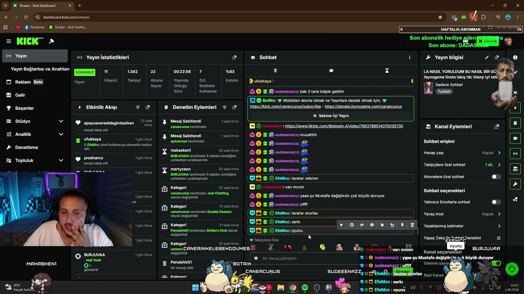Click the chat bubble icon under Sohbet header

tap(331, 71)
